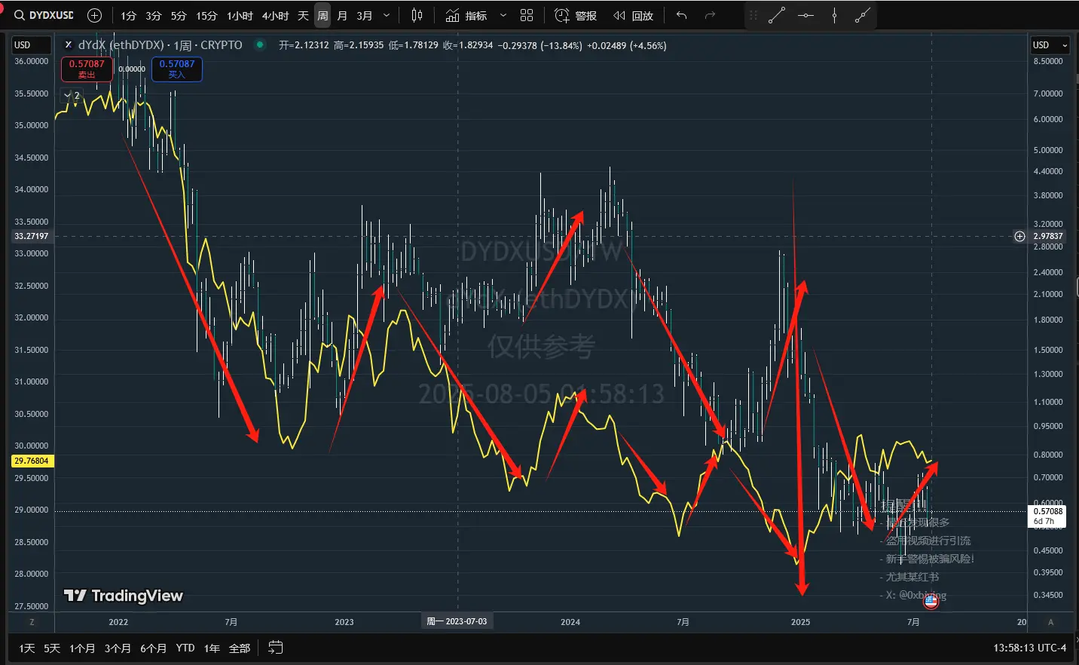
Task: Select the 4小时 interval
Action: (x=275, y=15)
